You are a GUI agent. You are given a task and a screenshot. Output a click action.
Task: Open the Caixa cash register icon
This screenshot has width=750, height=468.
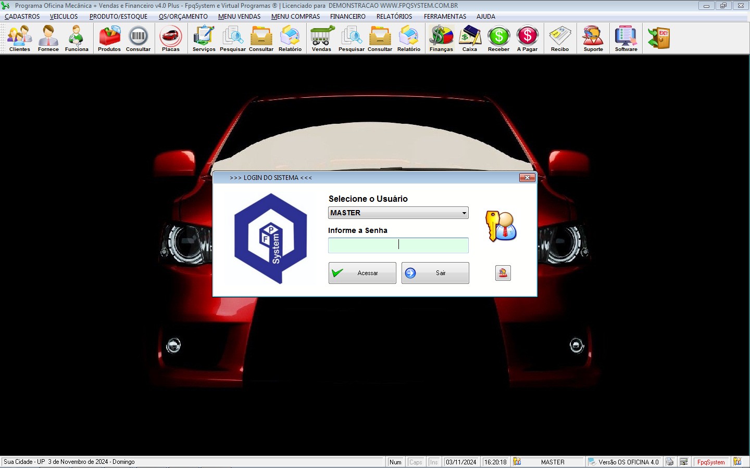click(470, 38)
